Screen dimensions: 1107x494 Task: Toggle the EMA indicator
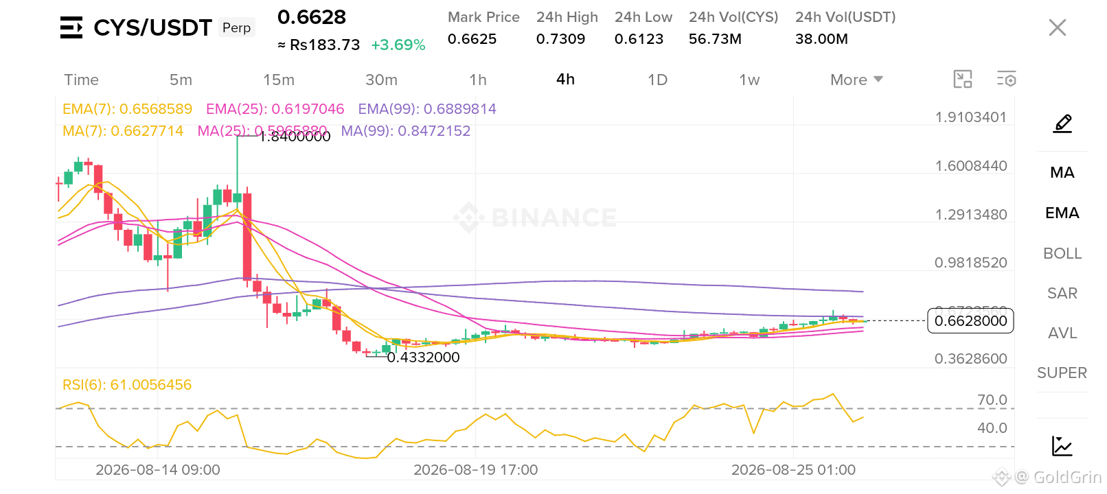1062,213
